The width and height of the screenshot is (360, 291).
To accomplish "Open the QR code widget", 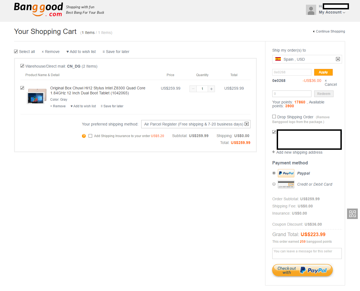I will (352, 214).
